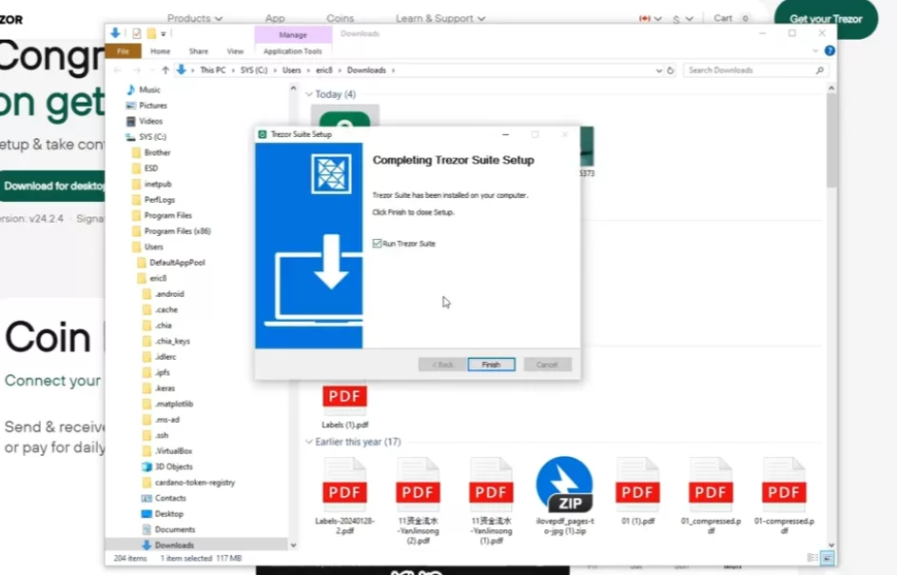Select the 01_compressed.pdf file
The width and height of the screenshot is (897, 575).
point(711,497)
